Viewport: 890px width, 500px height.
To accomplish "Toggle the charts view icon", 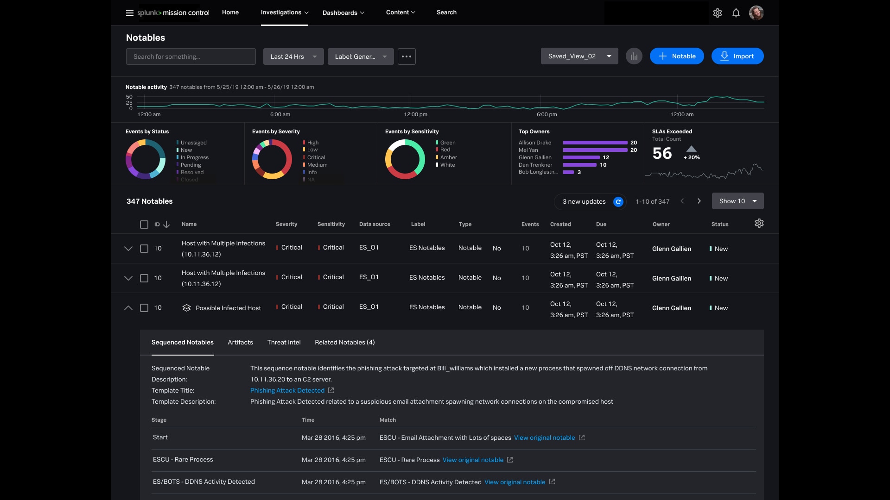I will click(634, 56).
